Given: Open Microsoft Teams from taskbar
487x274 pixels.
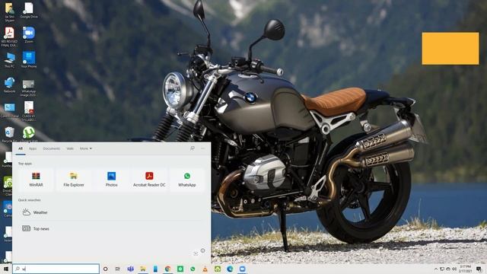Looking at the screenshot, I should pos(130,269).
